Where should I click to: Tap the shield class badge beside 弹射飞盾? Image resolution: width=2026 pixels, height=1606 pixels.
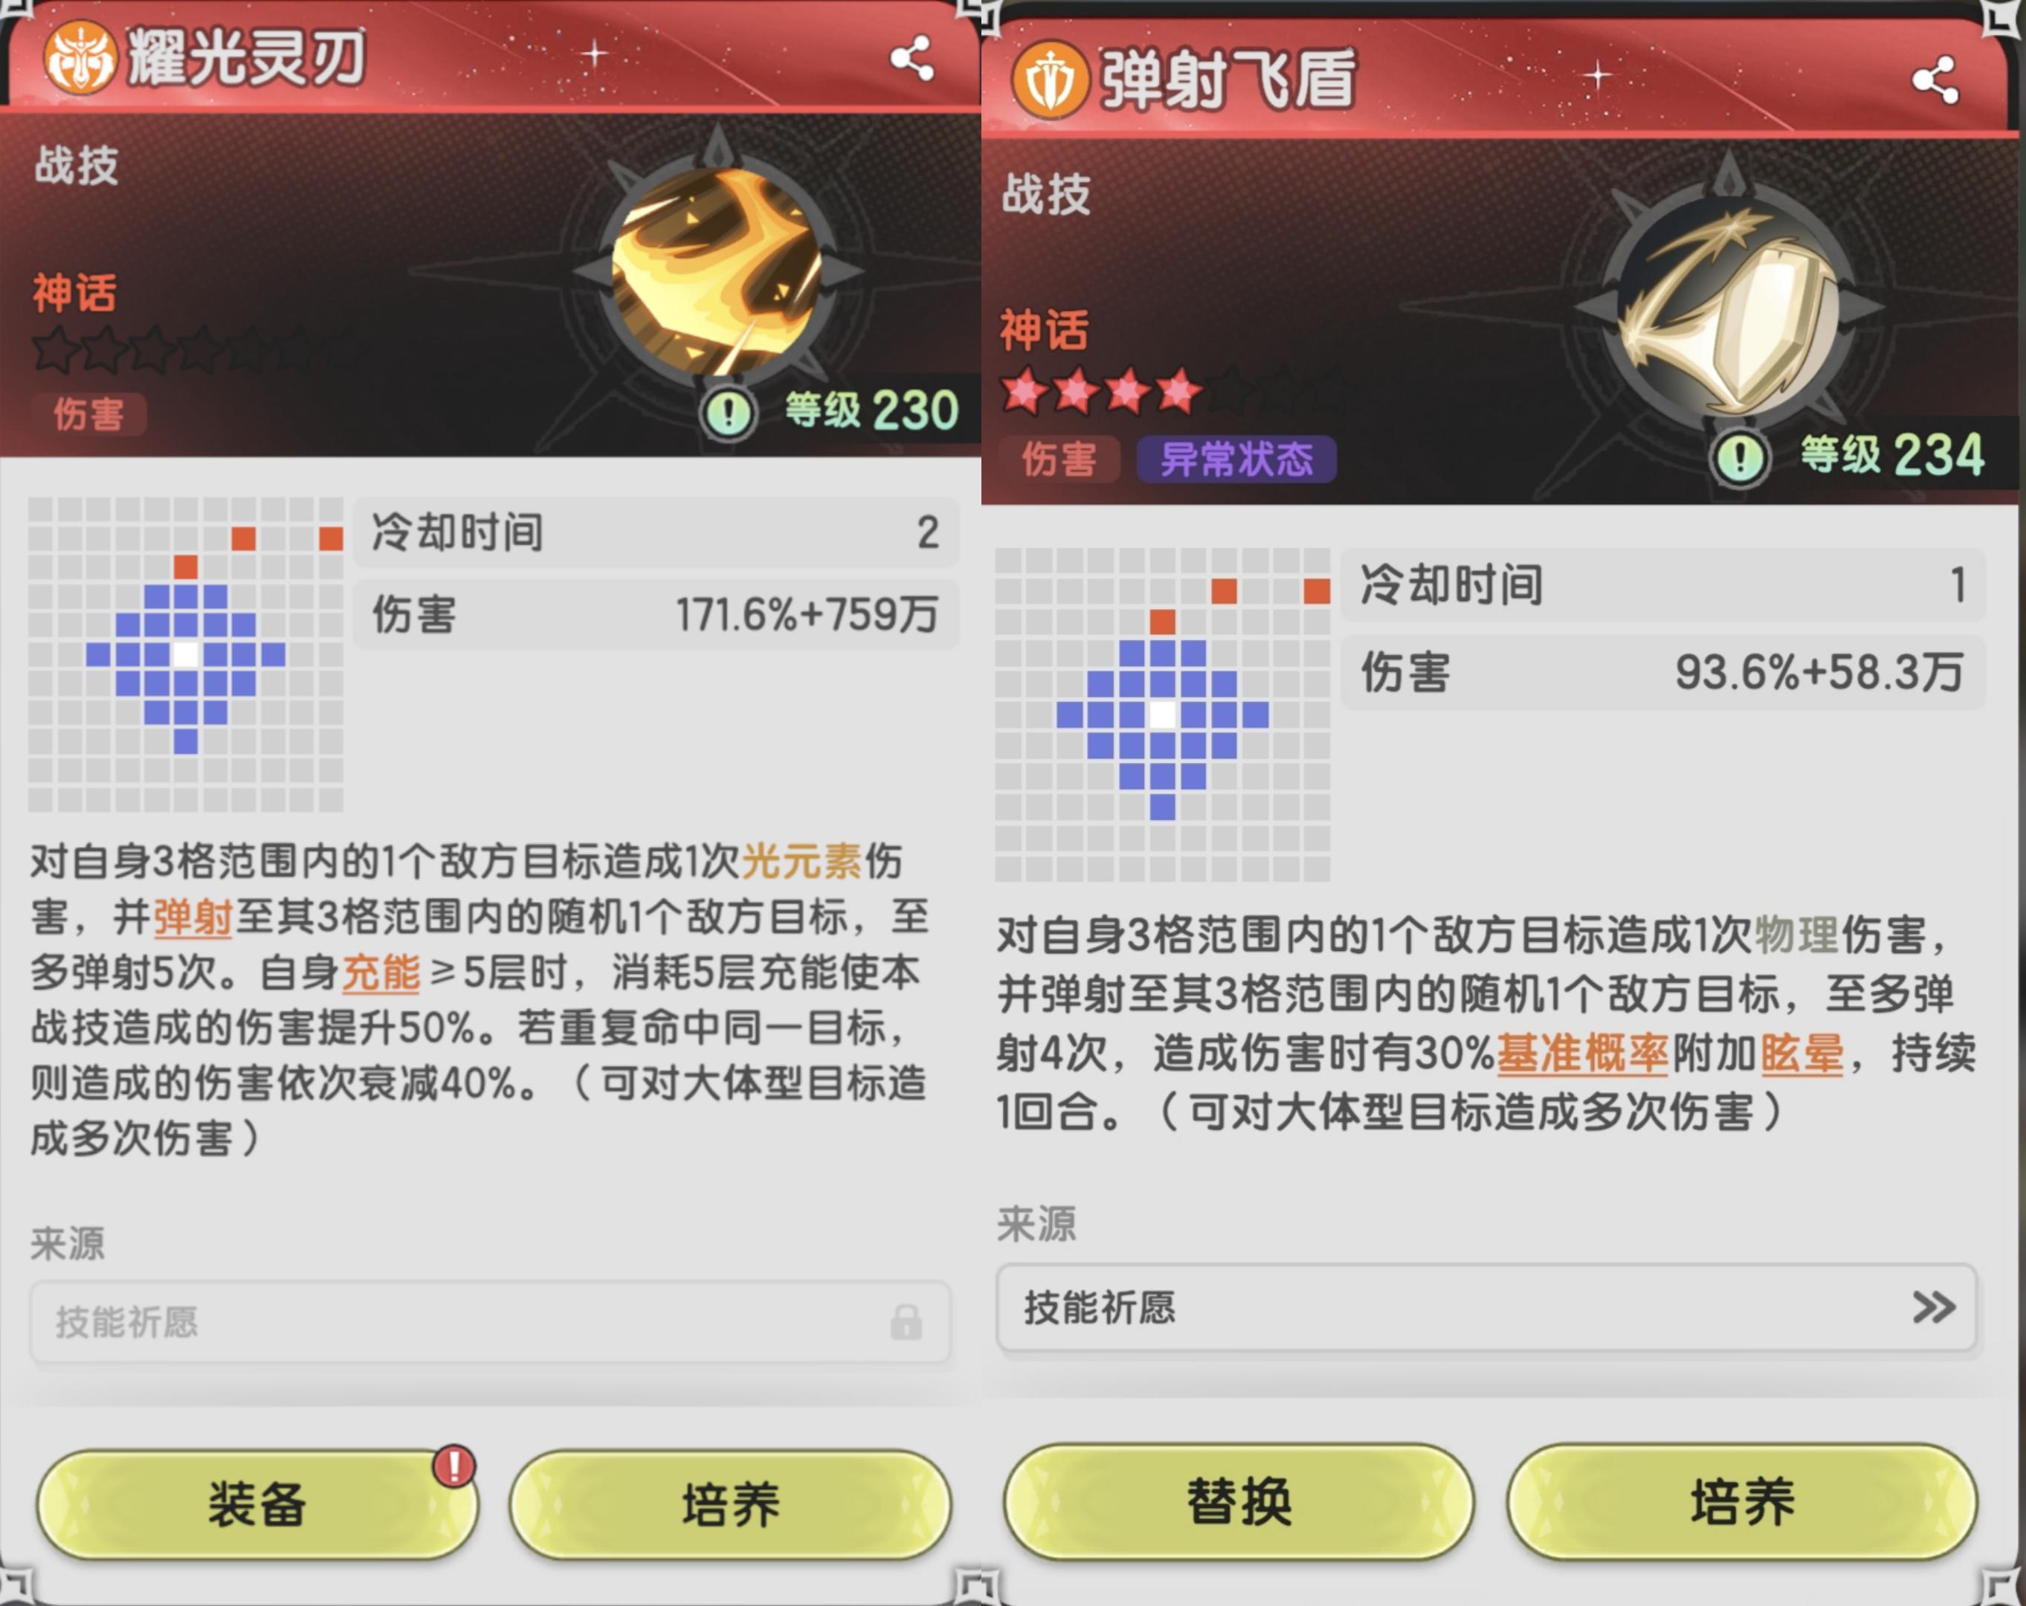[x=1050, y=80]
